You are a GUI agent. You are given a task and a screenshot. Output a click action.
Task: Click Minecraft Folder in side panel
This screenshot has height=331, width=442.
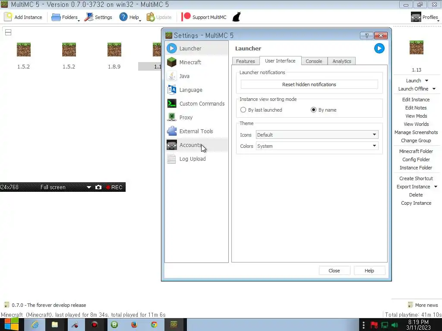(416, 151)
